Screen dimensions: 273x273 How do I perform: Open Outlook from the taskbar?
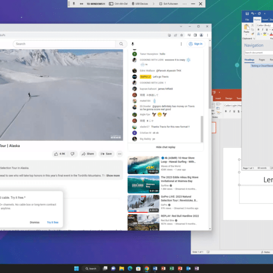[x=189, y=268]
